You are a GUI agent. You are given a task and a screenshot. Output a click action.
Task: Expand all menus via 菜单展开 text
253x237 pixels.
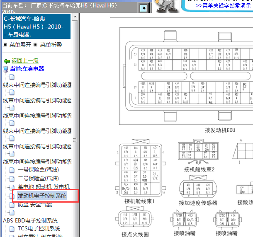coord(20,45)
